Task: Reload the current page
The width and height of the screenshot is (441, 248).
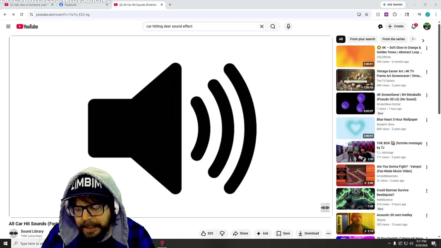Action: tap(21, 14)
